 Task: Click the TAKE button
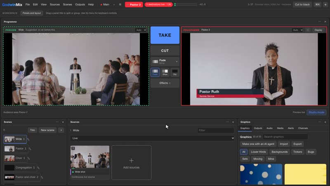[x=165, y=35]
